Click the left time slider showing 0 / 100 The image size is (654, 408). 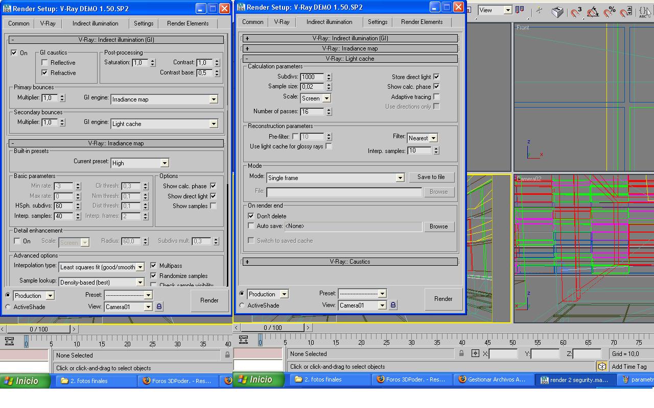tap(39, 329)
